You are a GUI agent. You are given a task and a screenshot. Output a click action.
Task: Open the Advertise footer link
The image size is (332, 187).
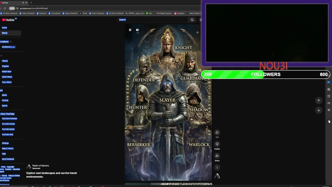point(16,169)
